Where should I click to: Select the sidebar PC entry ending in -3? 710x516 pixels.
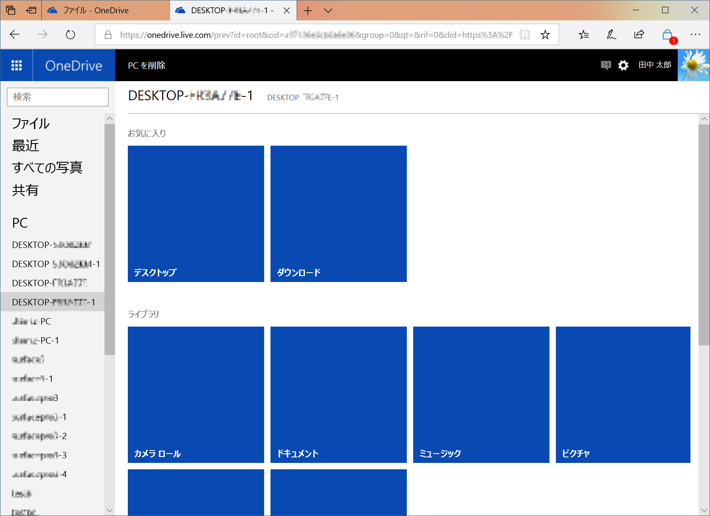pos(53,455)
